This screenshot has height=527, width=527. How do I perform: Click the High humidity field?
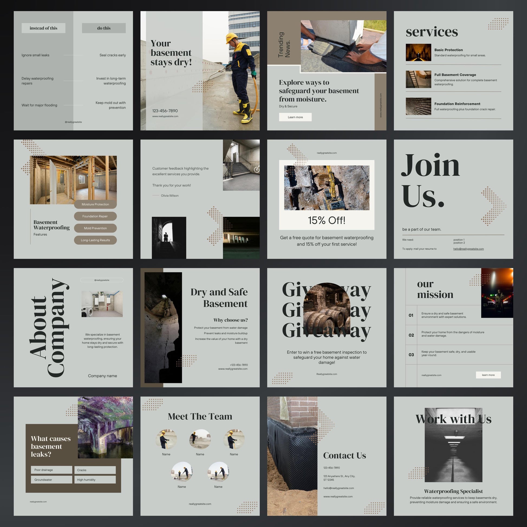click(x=95, y=480)
